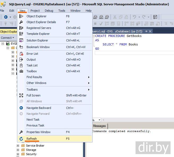Image resolution: width=174 pixels, height=157 pixels.
Task: Open the Help menu
Action: [x=88, y=11]
